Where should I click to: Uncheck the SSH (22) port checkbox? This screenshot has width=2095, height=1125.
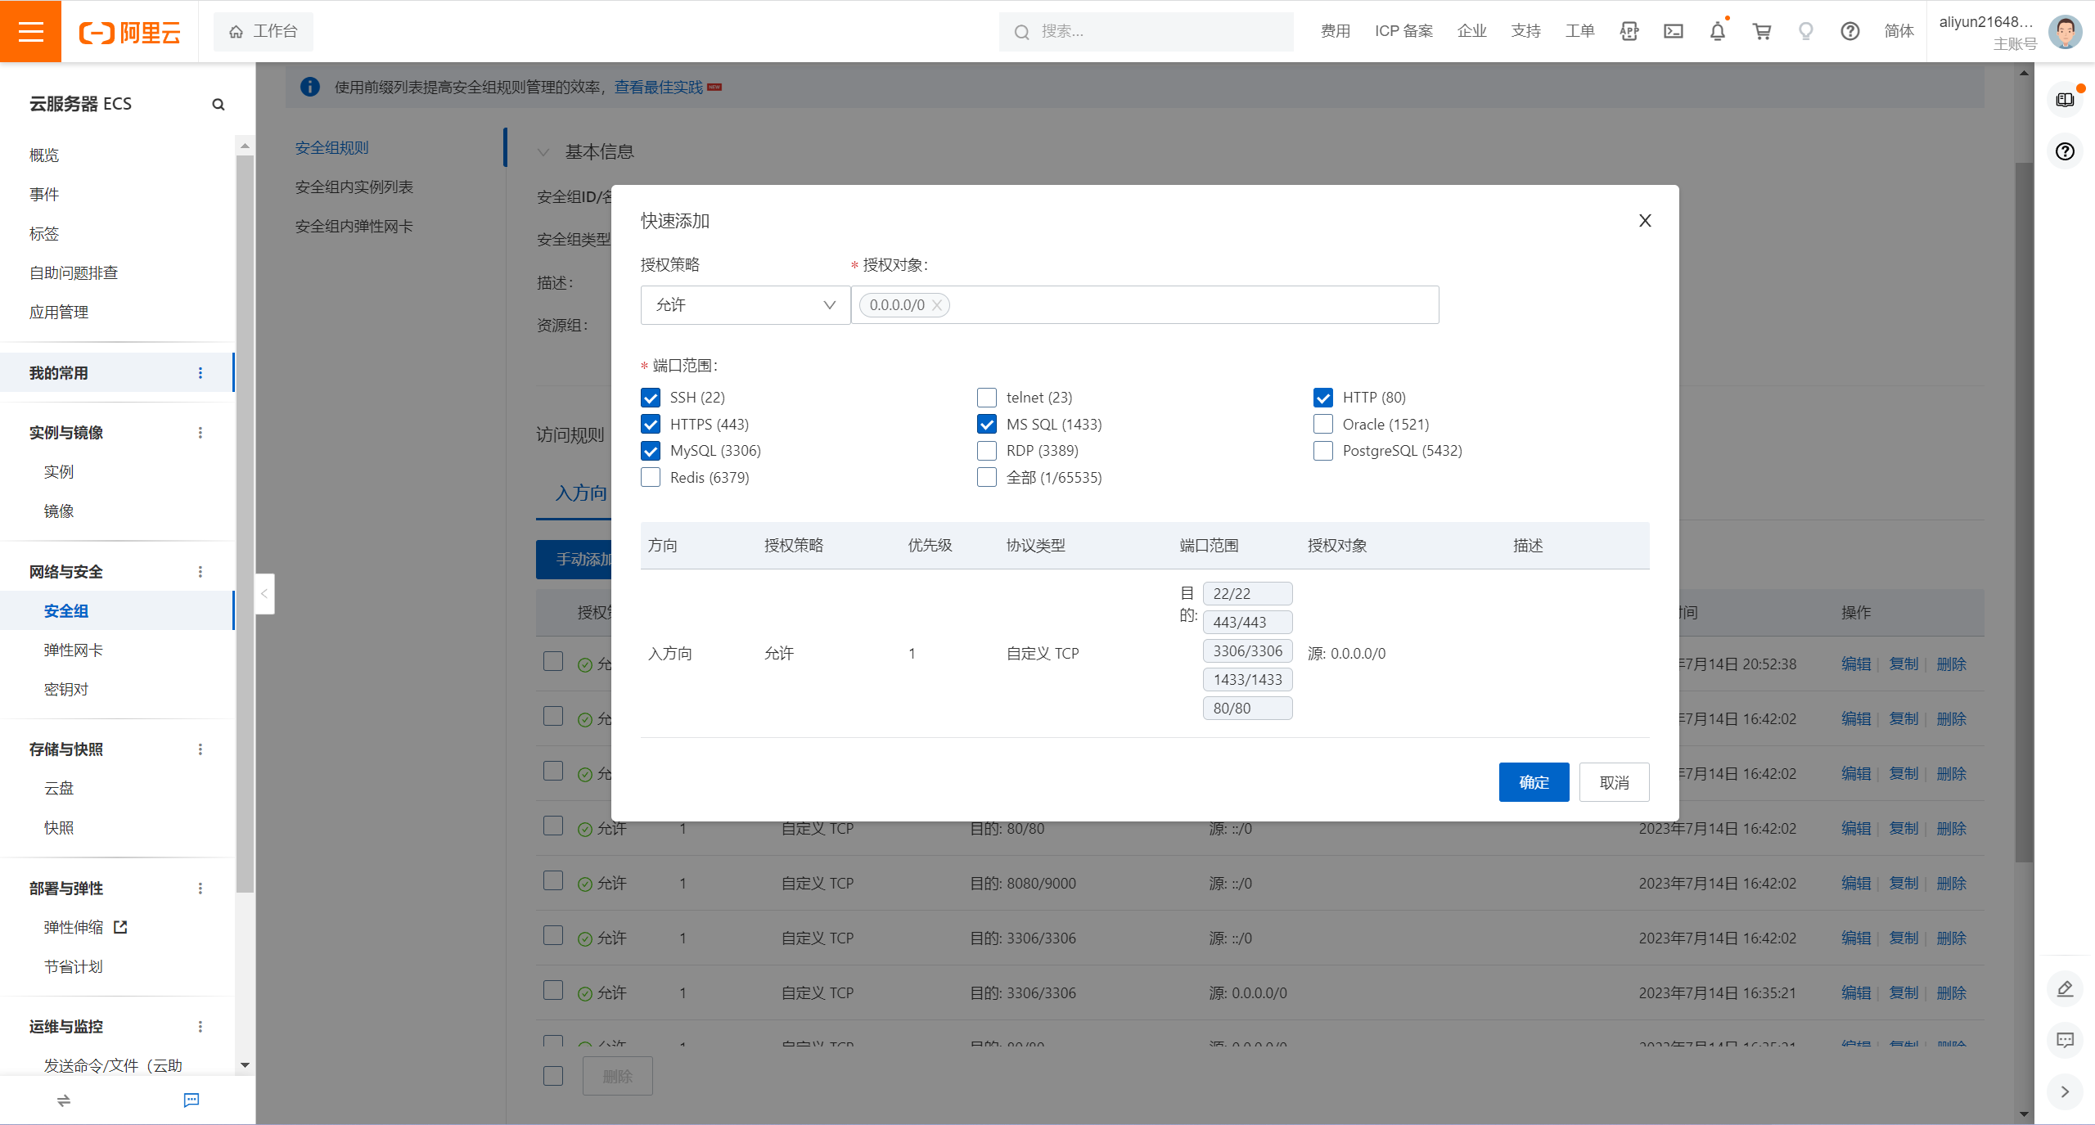651,398
